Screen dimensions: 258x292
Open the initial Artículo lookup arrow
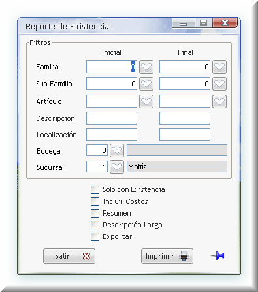pyautogui.click(x=146, y=101)
